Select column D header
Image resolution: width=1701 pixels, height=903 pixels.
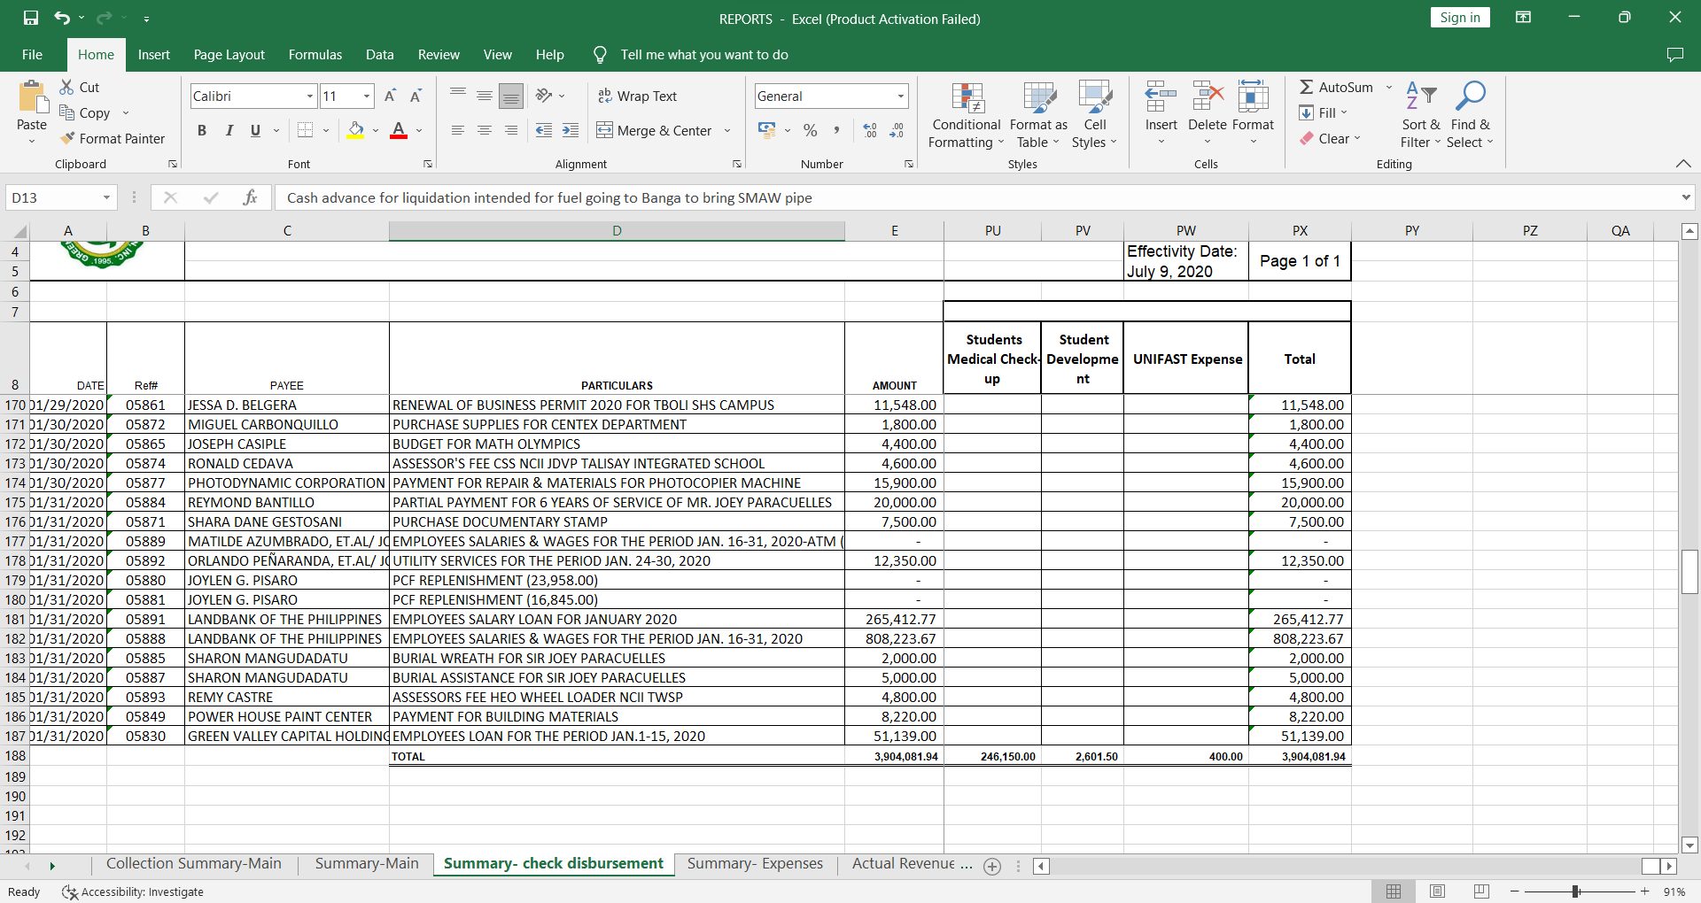point(617,230)
